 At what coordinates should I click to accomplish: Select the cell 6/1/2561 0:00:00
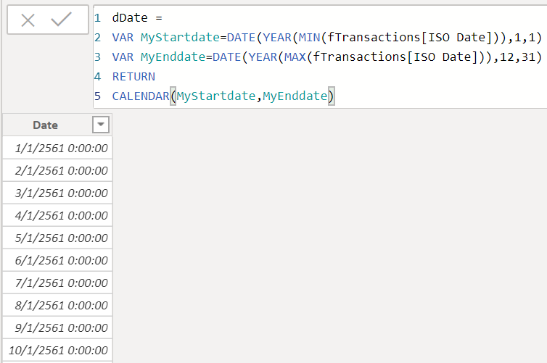point(57,261)
